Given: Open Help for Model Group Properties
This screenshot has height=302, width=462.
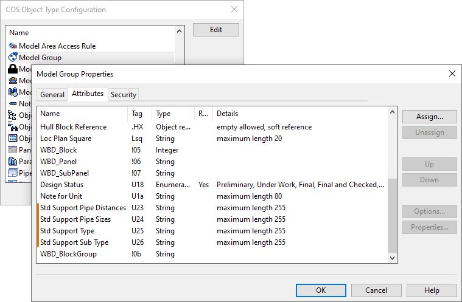Looking at the screenshot, I should tap(432, 290).
